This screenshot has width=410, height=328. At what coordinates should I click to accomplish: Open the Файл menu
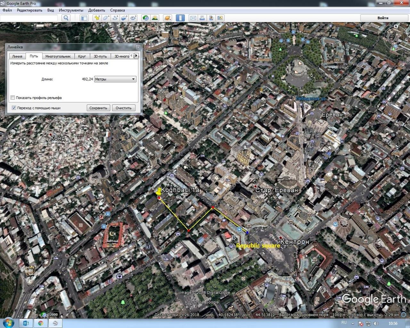pos(7,10)
